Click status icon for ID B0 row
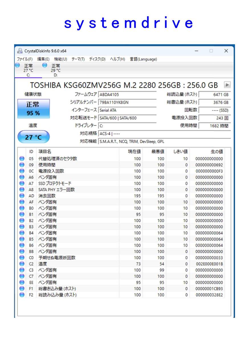 (x=22, y=208)
